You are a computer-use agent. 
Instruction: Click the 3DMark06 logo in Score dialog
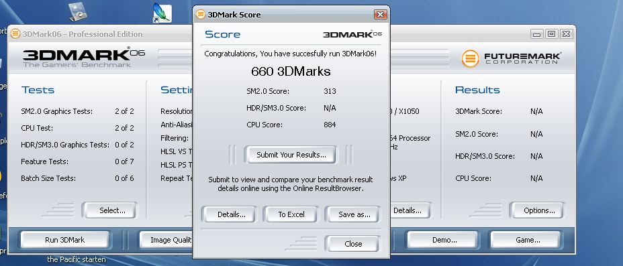[352, 34]
